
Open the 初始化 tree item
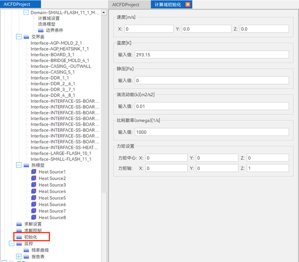pos(31,237)
